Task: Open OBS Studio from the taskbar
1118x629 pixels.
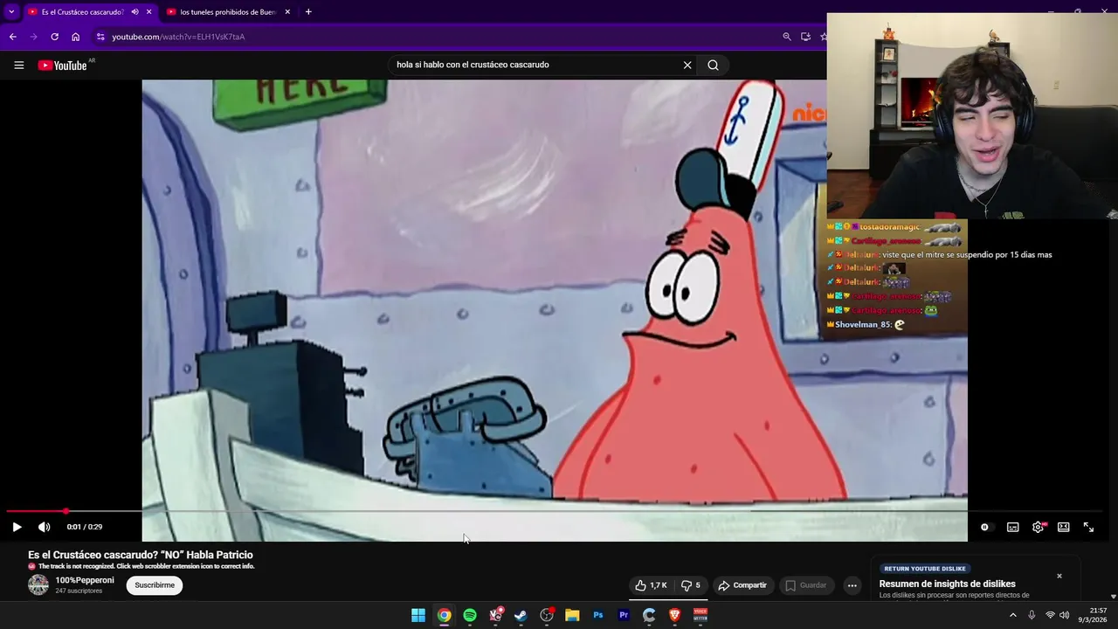Action: point(547,615)
